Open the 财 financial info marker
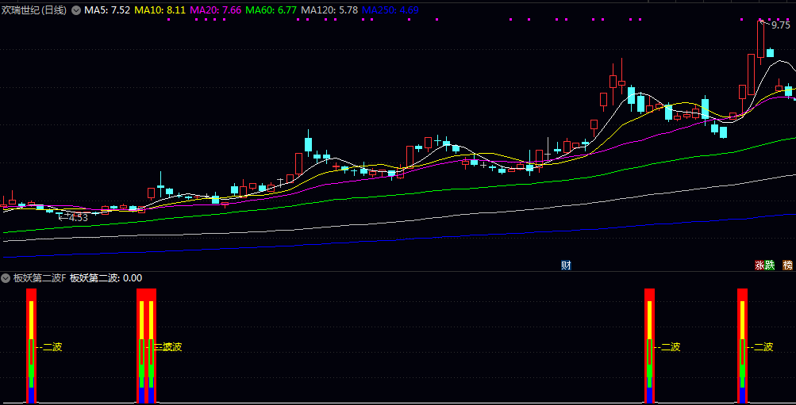Screen dimensions: 796x405 (566, 265)
